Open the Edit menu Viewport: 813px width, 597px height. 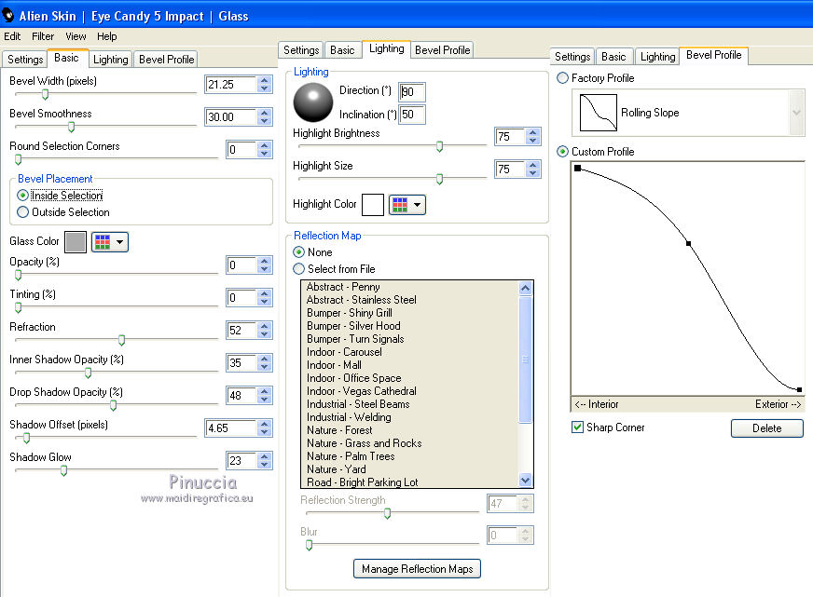click(x=12, y=36)
